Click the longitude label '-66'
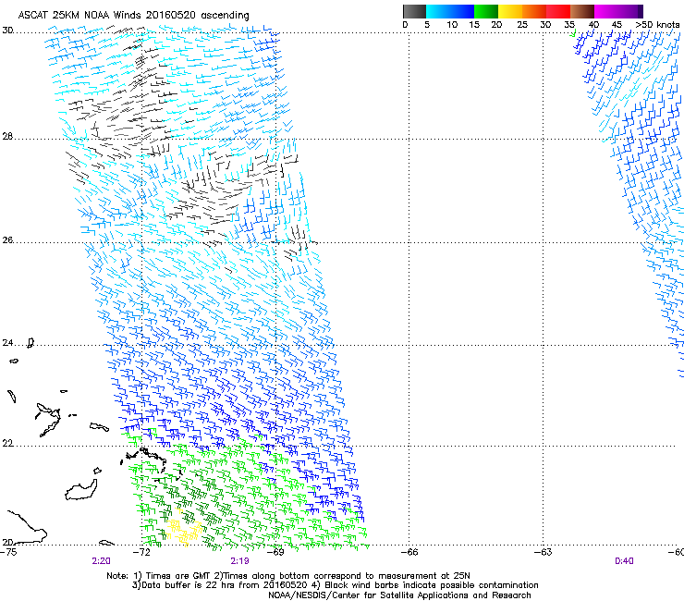 tap(409, 552)
